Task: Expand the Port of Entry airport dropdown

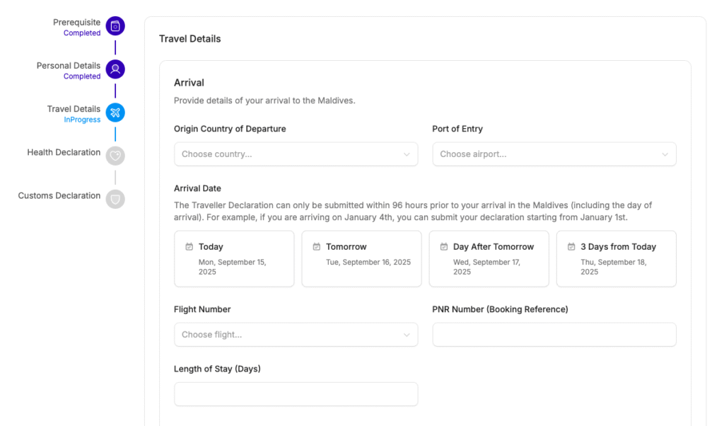Action: tap(554, 154)
